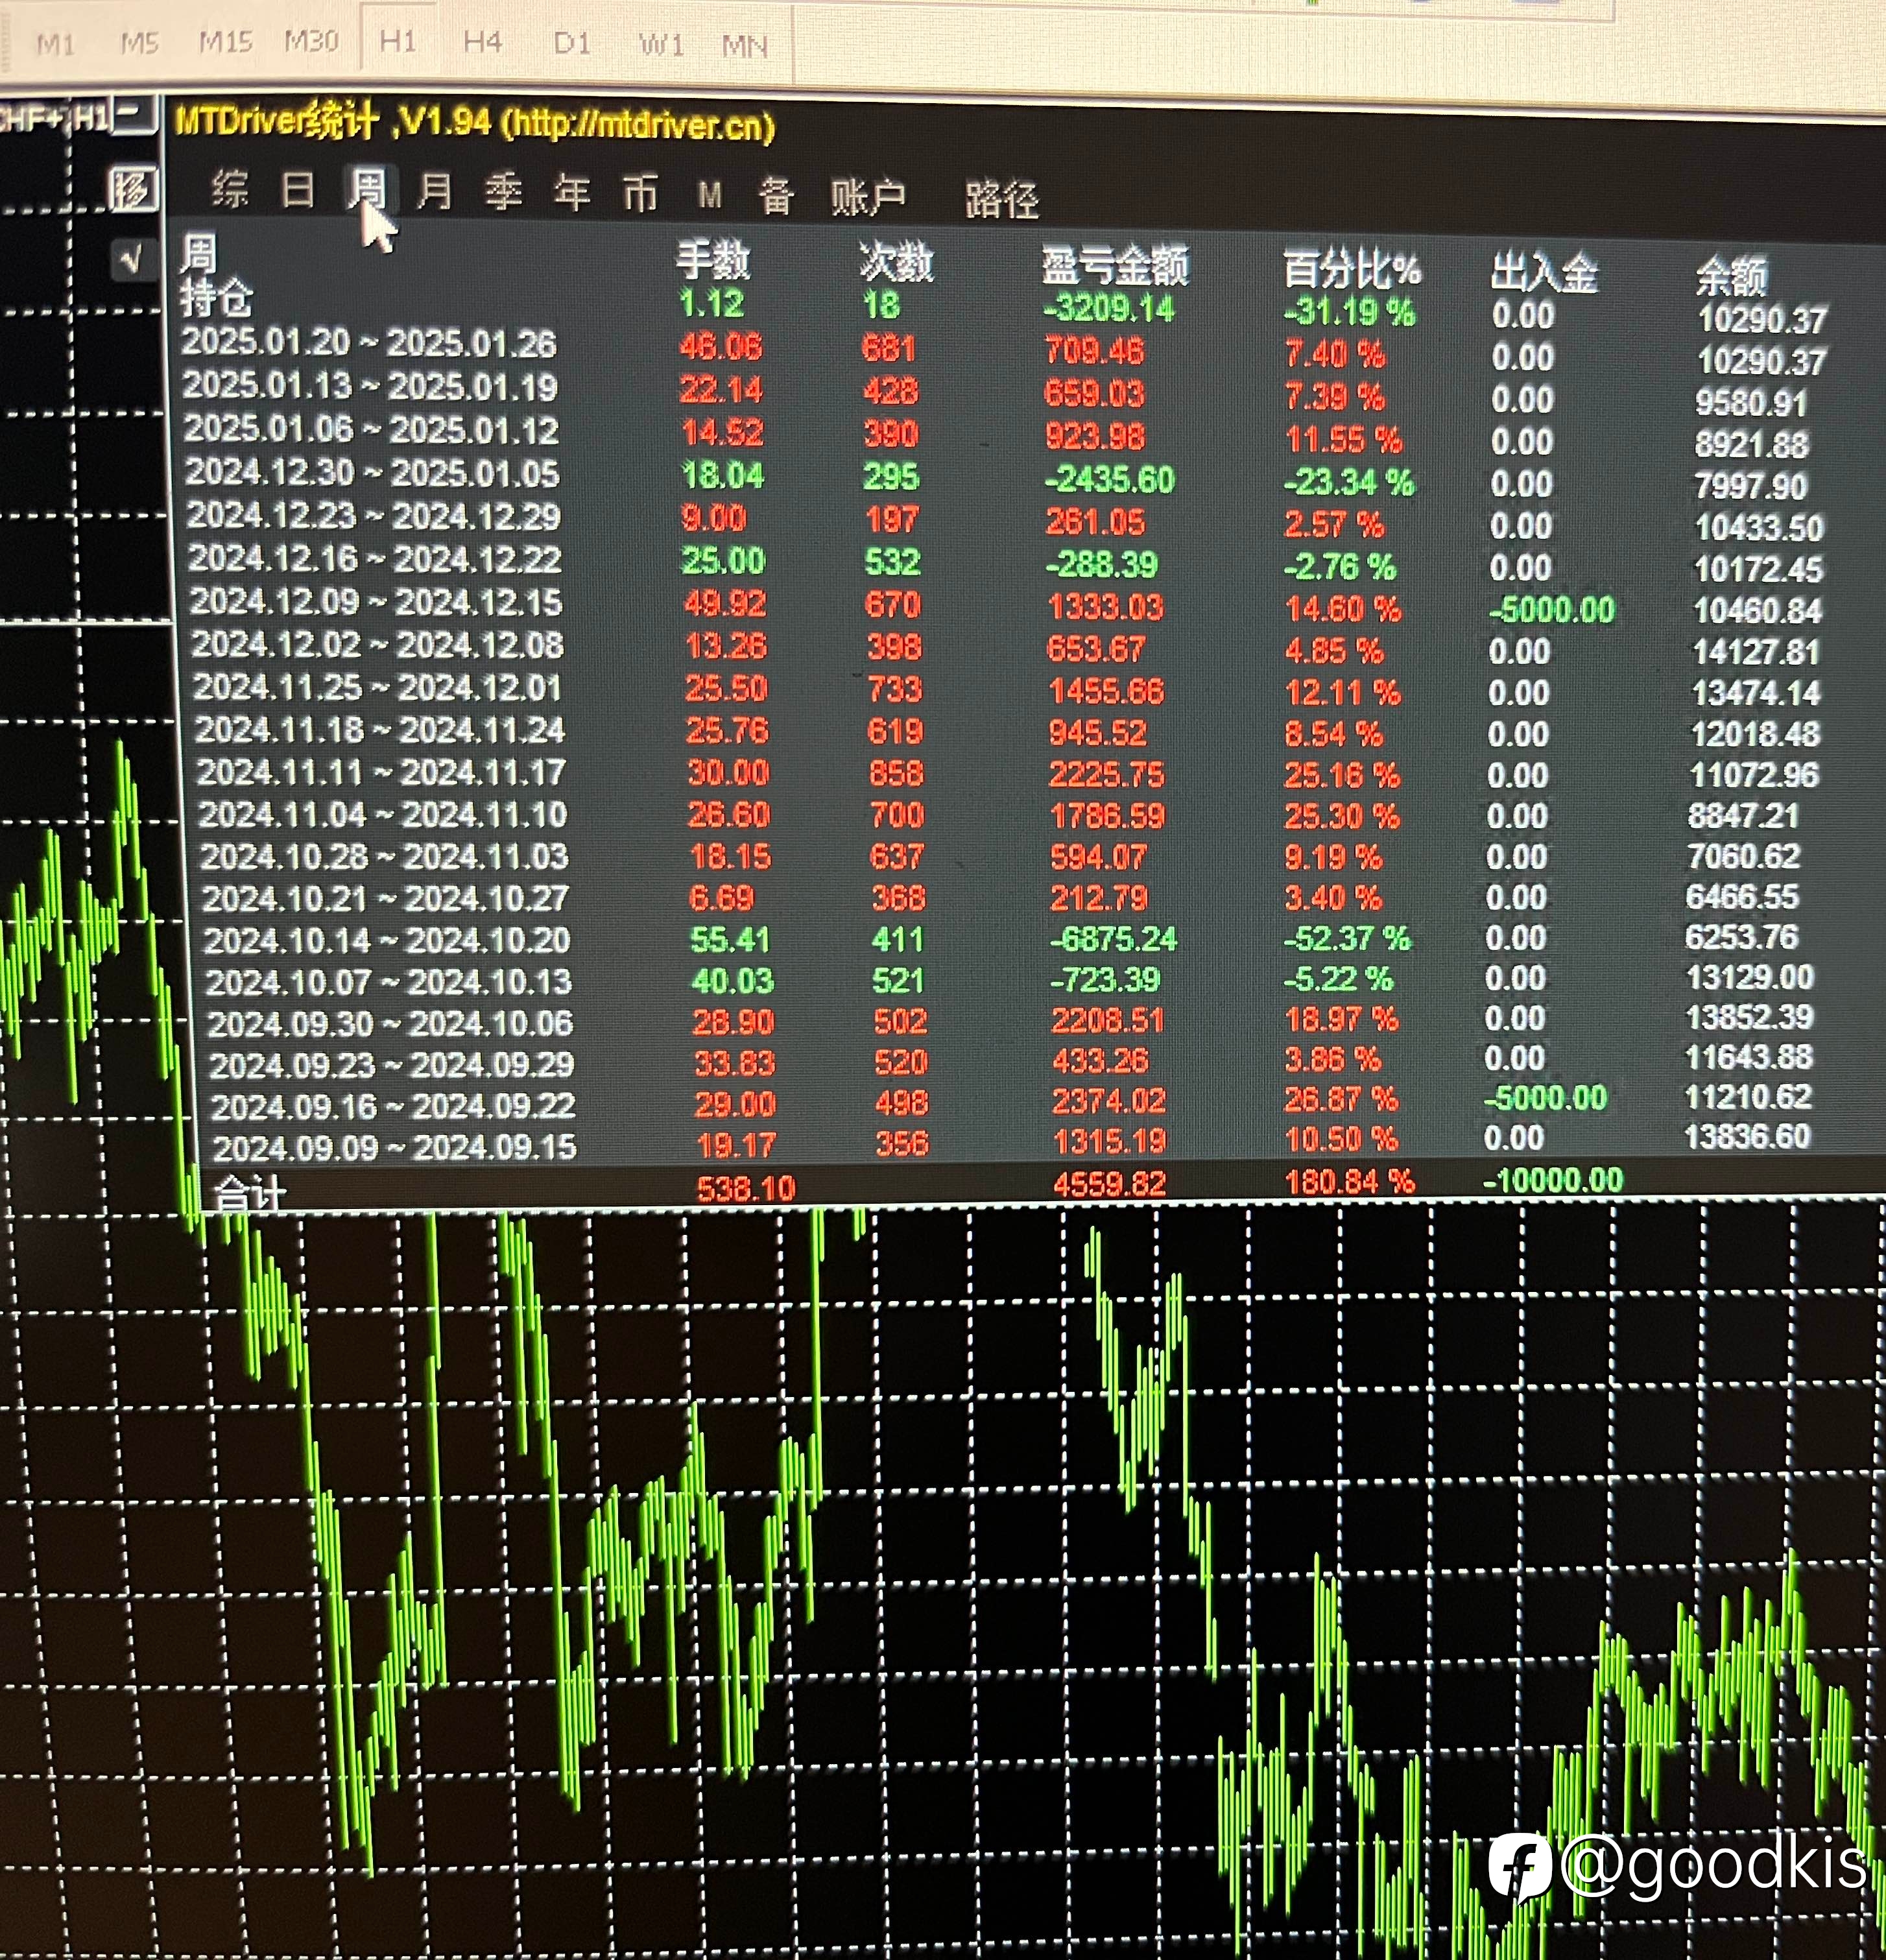Viewport: 1886px width, 1960px height.
Task: Select the H4 timeframe button
Action: pyautogui.click(x=482, y=42)
